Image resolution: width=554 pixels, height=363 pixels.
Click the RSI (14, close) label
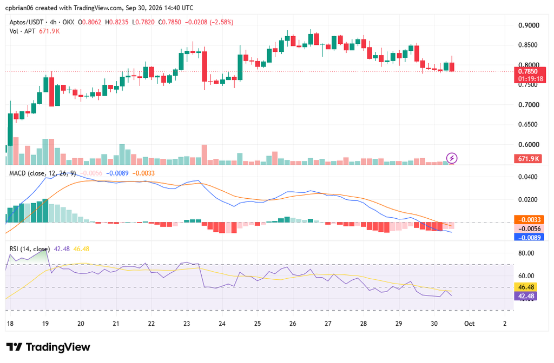(x=30, y=249)
